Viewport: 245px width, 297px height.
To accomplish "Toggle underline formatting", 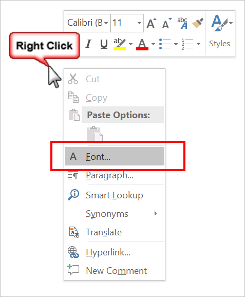I will [104, 44].
